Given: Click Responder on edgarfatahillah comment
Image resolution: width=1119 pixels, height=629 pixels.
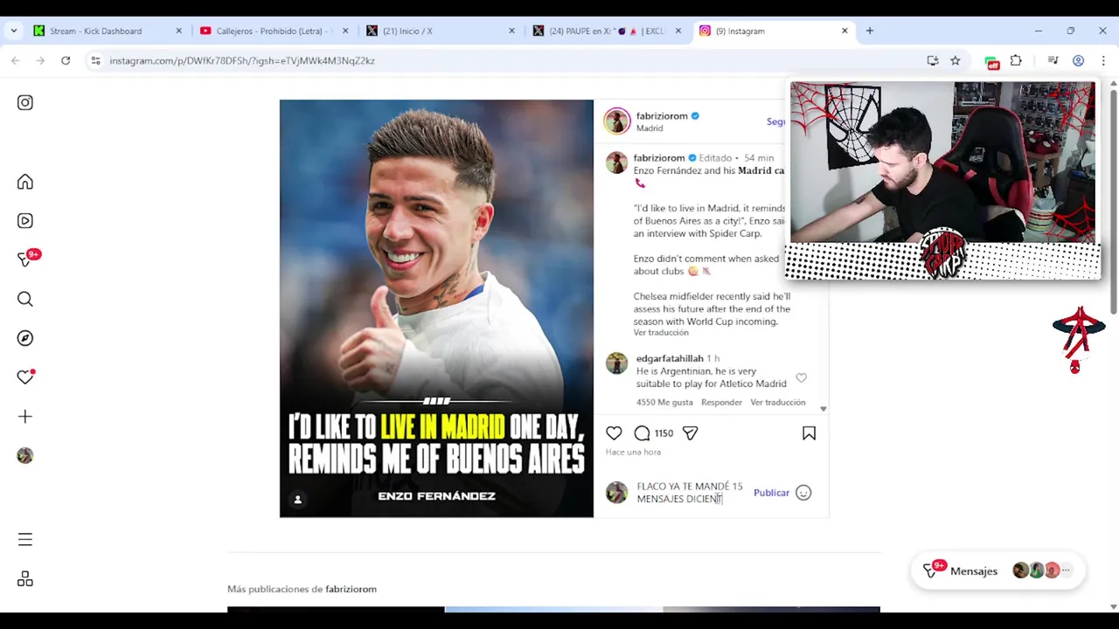Looking at the screenshot, I should 721,403.
